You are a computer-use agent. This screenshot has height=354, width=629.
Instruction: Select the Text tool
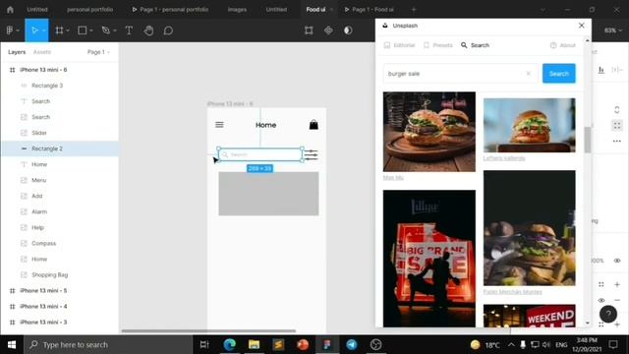click(x=129, y=30)
